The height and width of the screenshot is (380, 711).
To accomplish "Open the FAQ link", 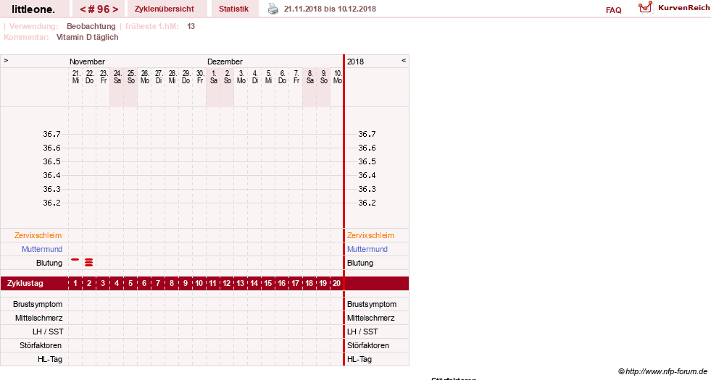I will pyautogui.click(x=613, y=10).
